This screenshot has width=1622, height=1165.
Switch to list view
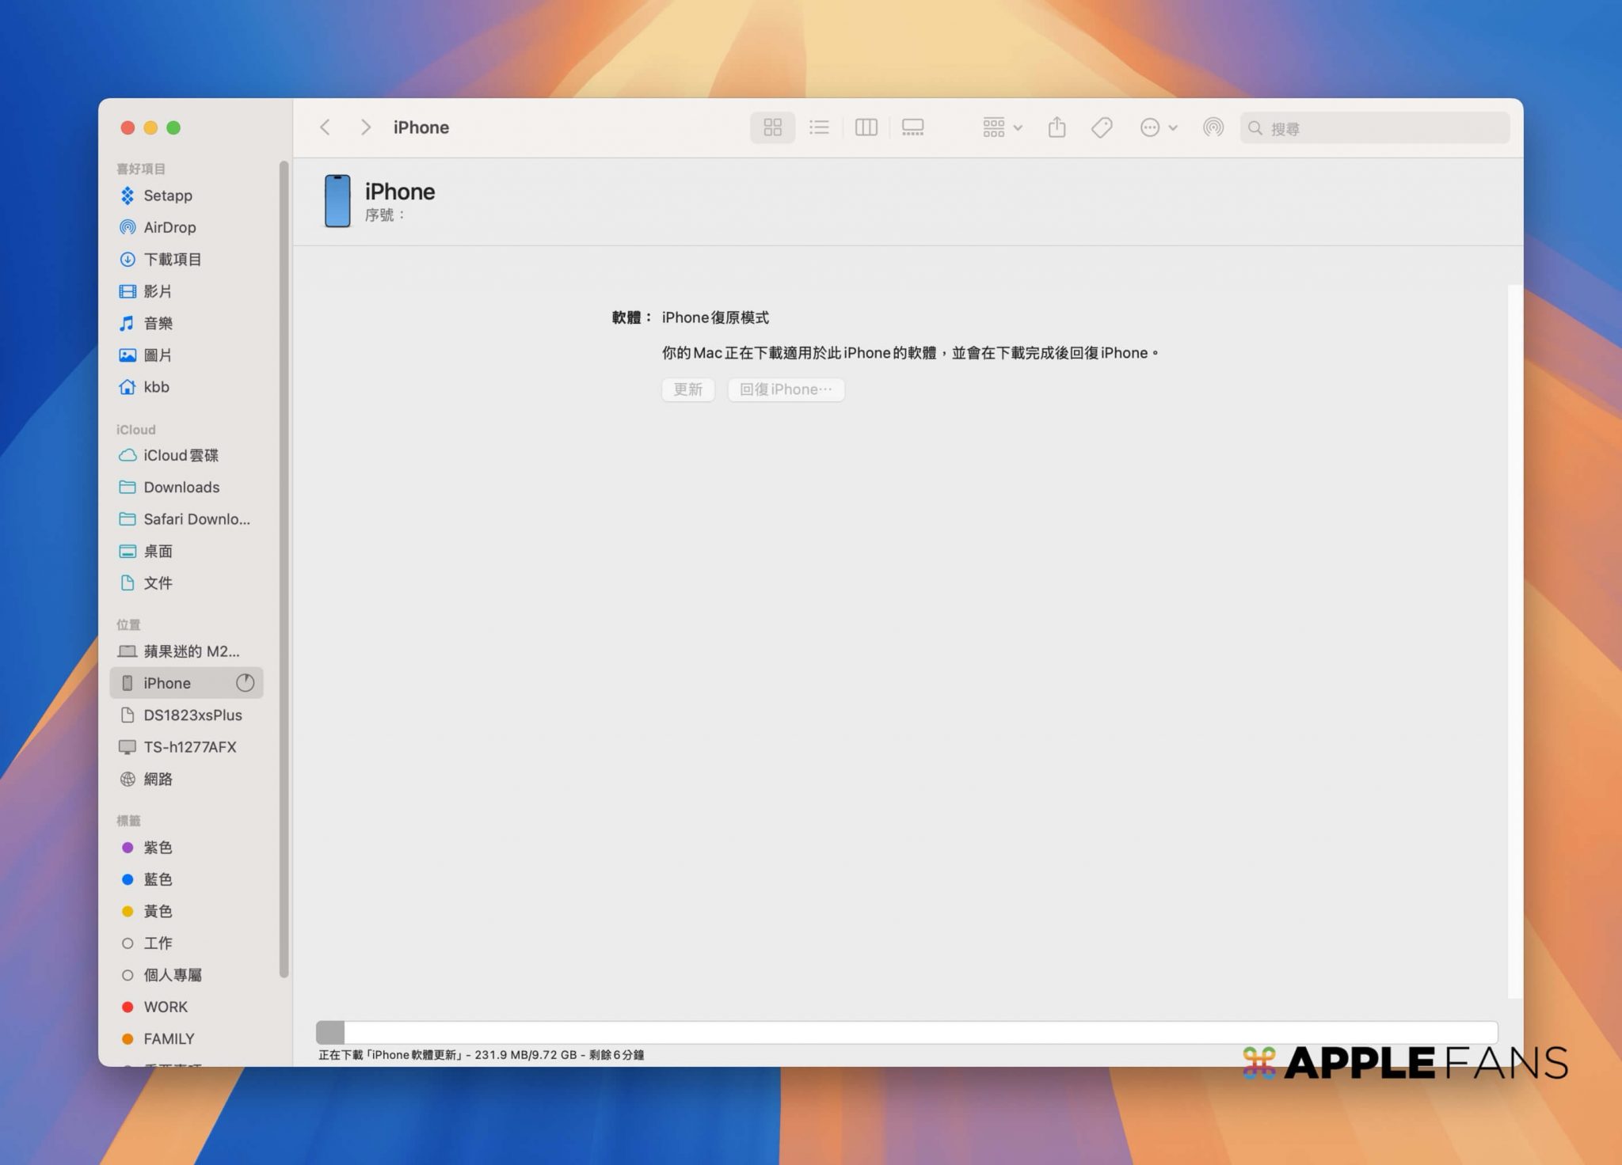pyautogui.click(x=819, y=127)
